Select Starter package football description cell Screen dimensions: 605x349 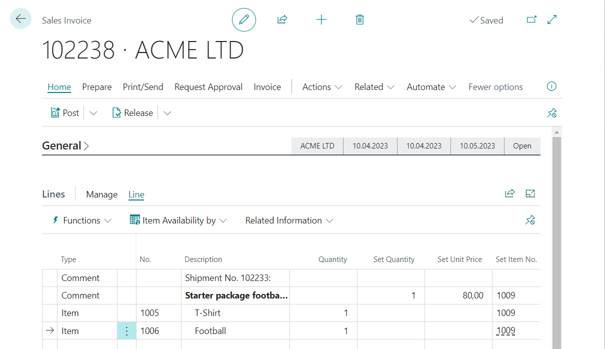(x=235, y=295)
